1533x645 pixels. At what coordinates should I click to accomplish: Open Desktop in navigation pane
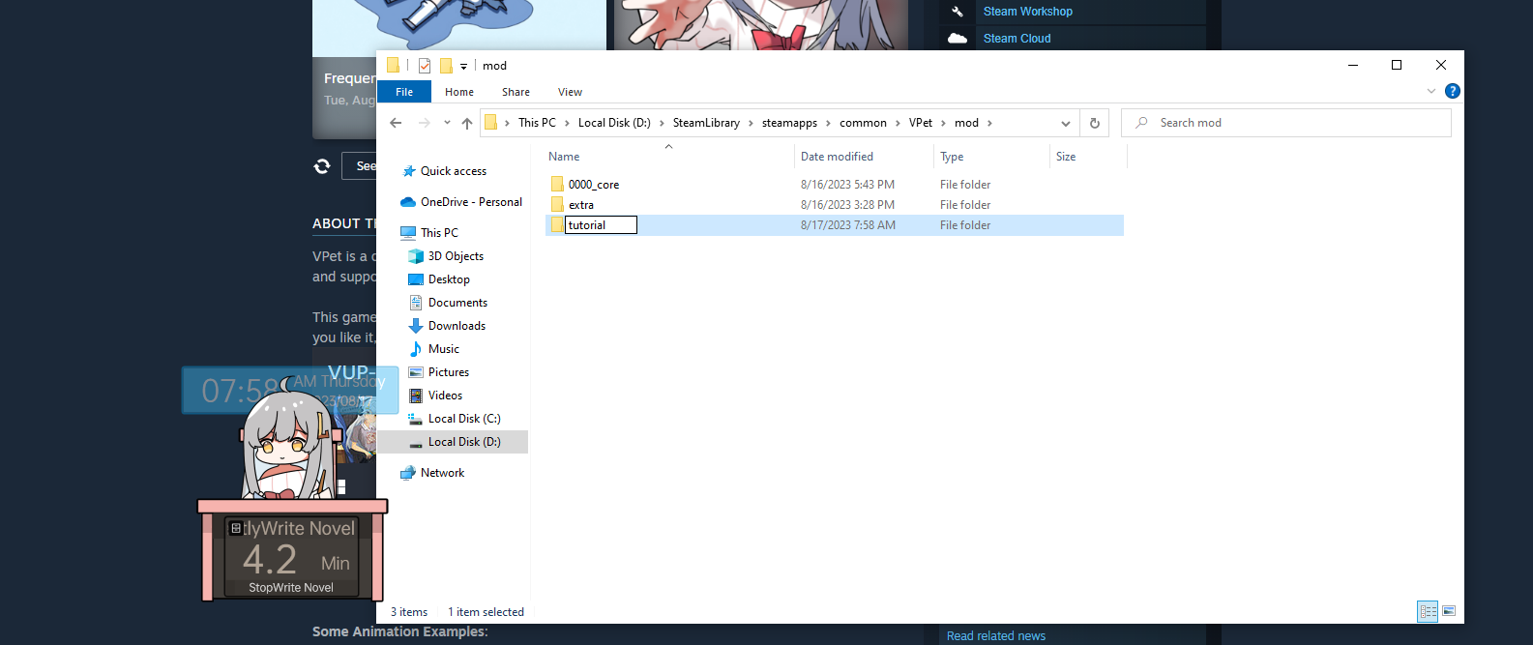(449, 279)
